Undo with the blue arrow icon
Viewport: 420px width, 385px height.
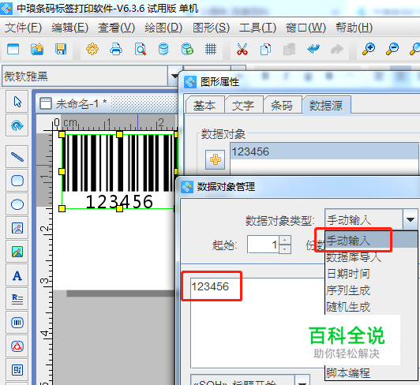pos(313,49)
